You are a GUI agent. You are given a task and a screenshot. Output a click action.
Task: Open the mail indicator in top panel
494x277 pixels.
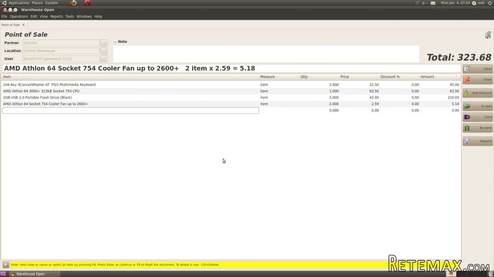click(x=433, y=3)
